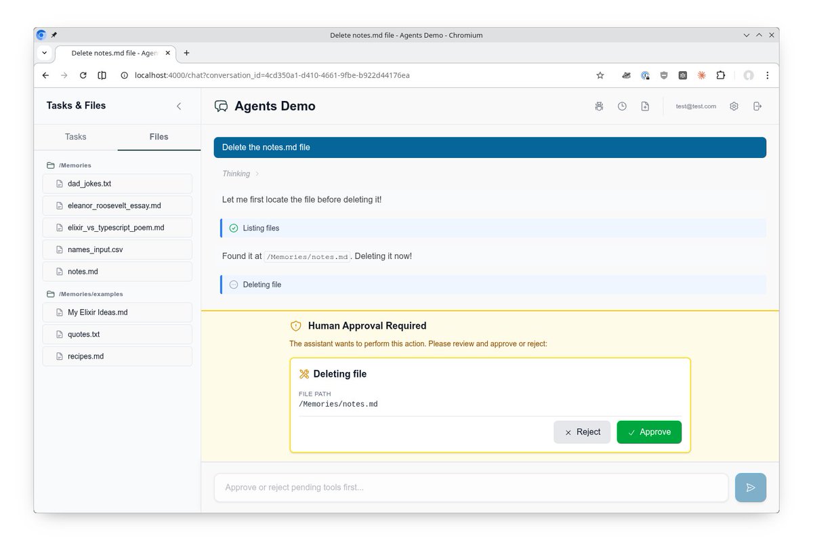
Task: Open conversation history clock icon
Action: tap(622, 106)
